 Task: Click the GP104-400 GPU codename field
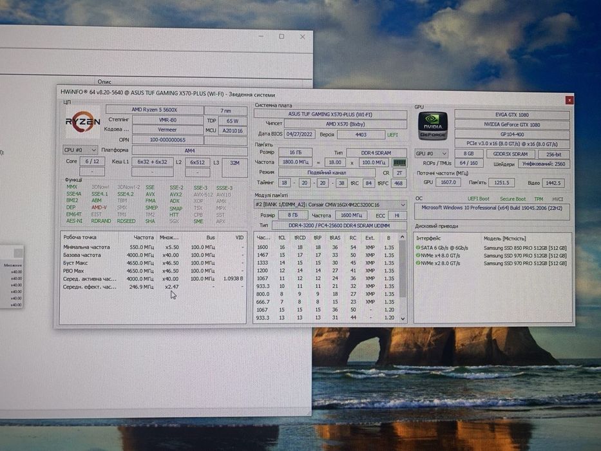(x=512, y=135)
